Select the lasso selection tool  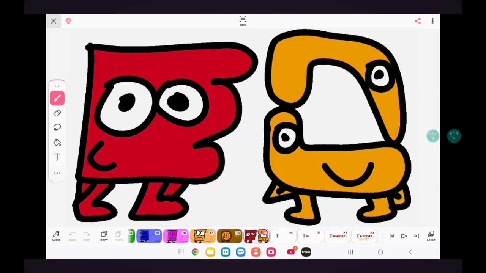57,127
